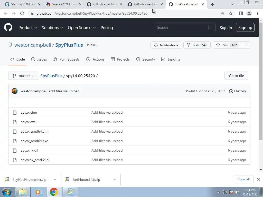Click SpyPlusPlus in the breadcrumb path

[51, 76]
